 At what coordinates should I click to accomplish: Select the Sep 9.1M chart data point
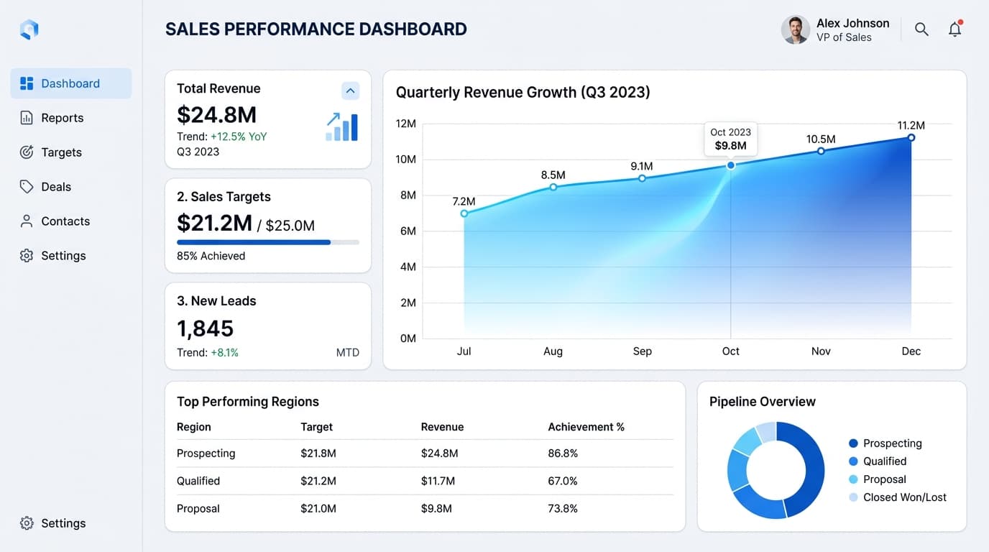(643, 178)
